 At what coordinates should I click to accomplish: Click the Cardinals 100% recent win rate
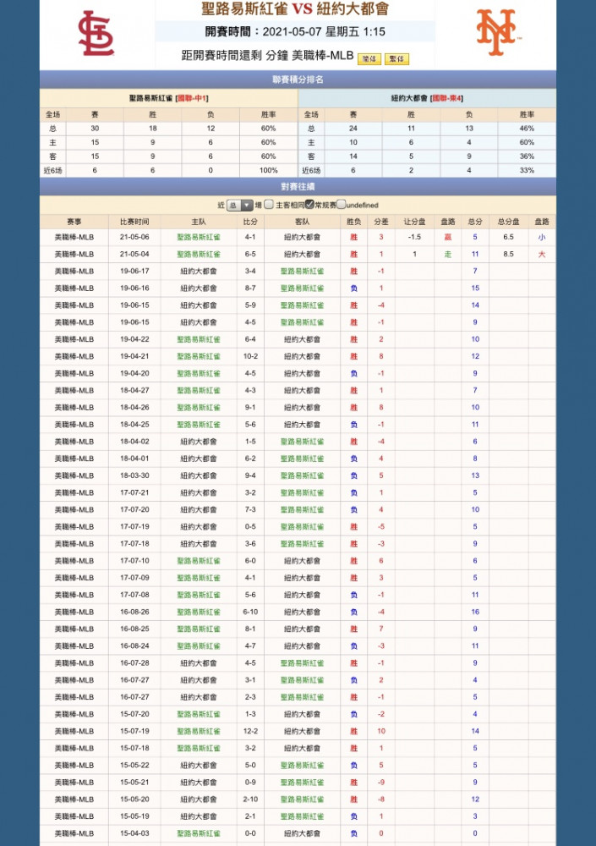click(x=269, y=170)
